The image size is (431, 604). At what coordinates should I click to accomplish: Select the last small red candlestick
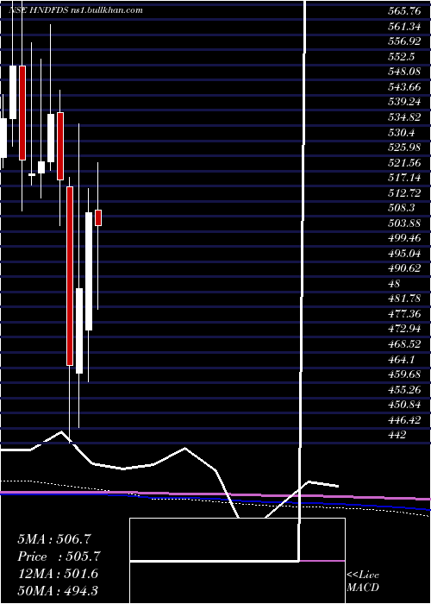98,217
